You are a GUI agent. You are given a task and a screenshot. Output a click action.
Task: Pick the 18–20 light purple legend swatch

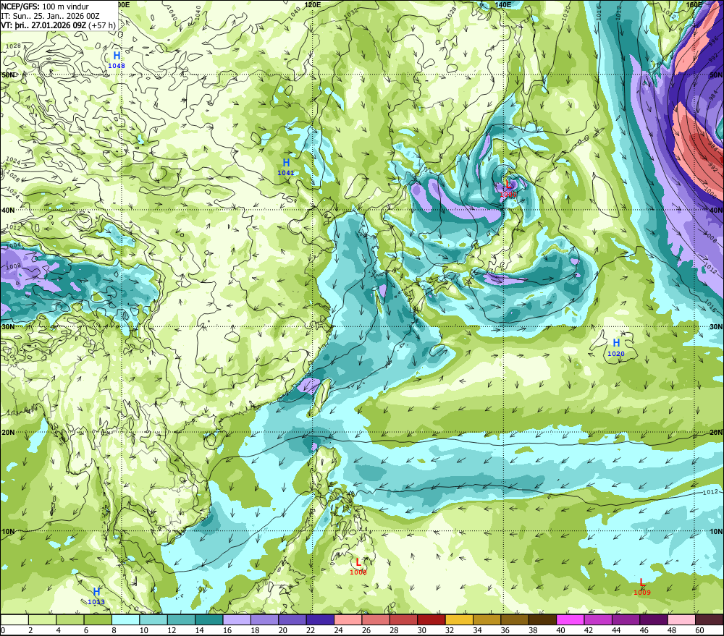pos(264,619)
